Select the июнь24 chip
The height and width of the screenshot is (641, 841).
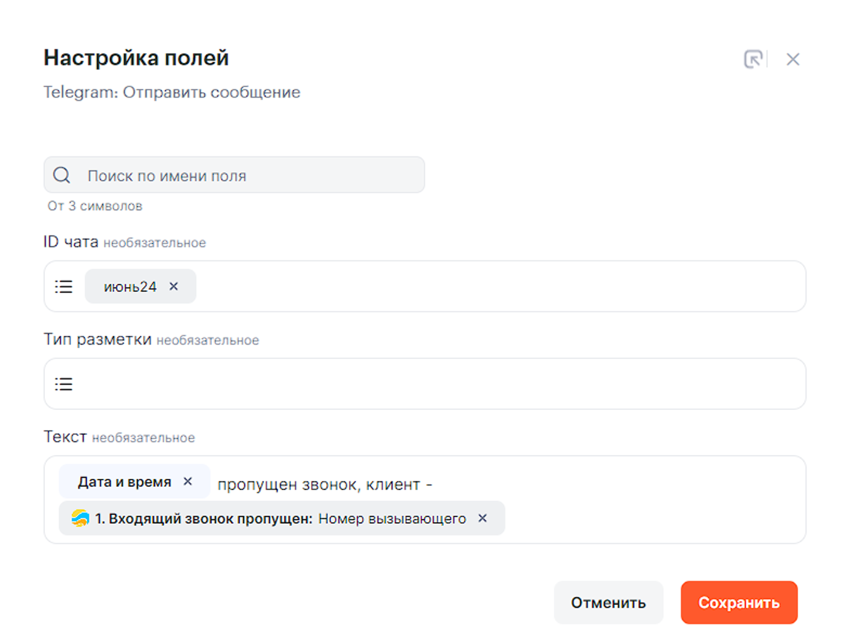pos(130,286)
